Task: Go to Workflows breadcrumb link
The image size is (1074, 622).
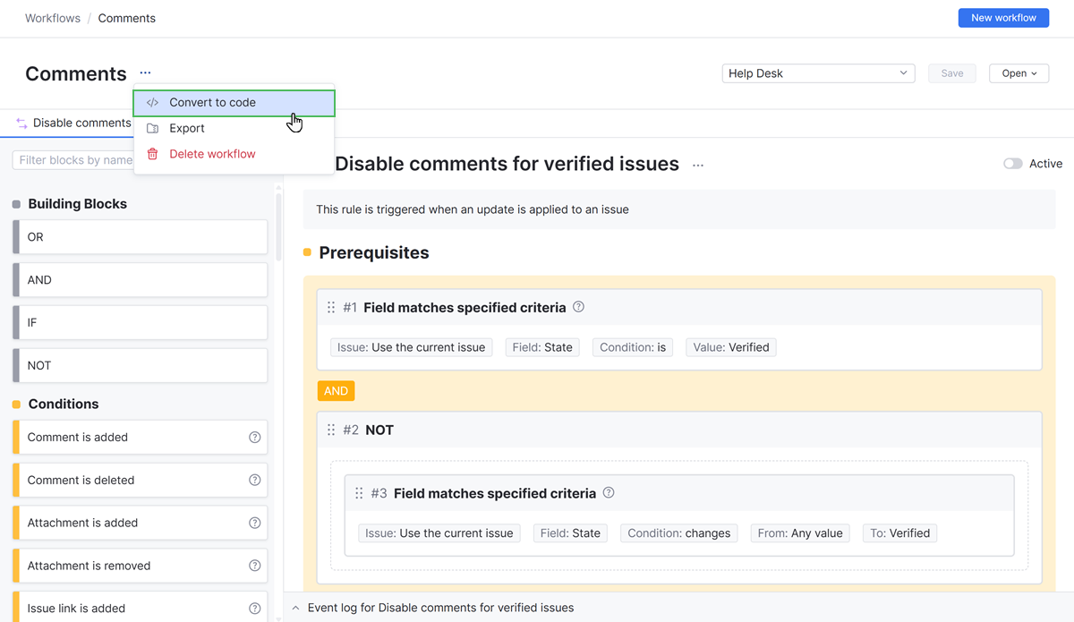Action: tap(53, 18)
